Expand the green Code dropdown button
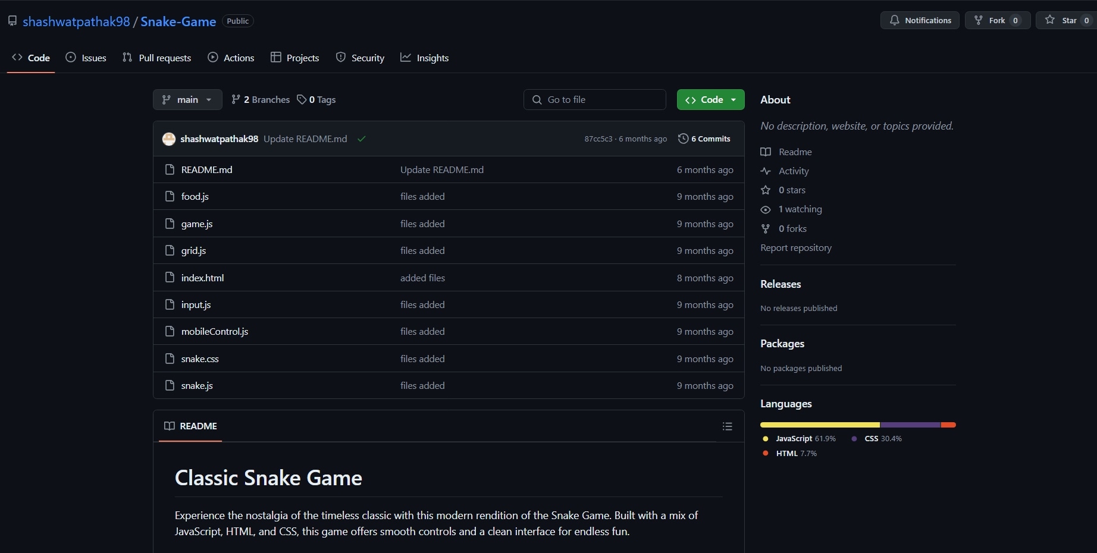This screenshot has width=1097, height=553. click(x=710, y=100)
